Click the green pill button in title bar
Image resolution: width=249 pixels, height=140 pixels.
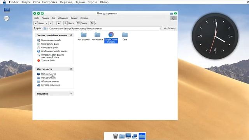click(x=175, y=14)
